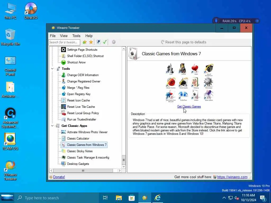Click the Reset Local Group Policy icon
This screenshot has height=203, width=271.
64,113
